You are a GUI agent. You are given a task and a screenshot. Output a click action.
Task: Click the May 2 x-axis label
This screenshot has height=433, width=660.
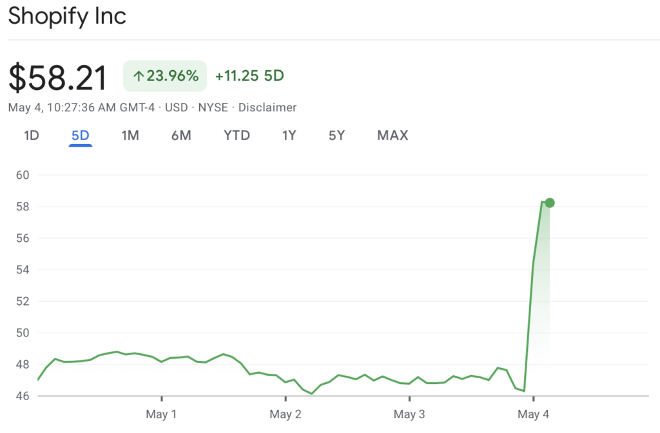(286, 414)
